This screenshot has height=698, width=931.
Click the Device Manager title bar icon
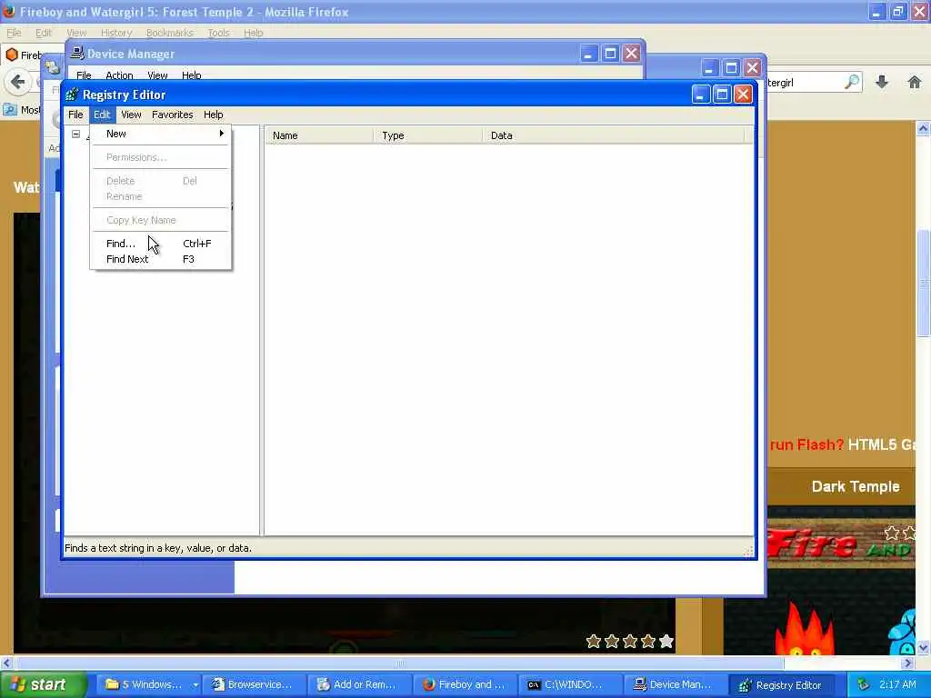point(76,54)
